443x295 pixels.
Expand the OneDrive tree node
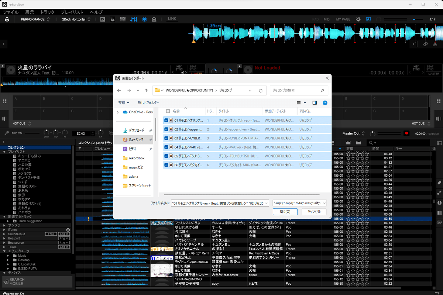[x=118, y=112]
